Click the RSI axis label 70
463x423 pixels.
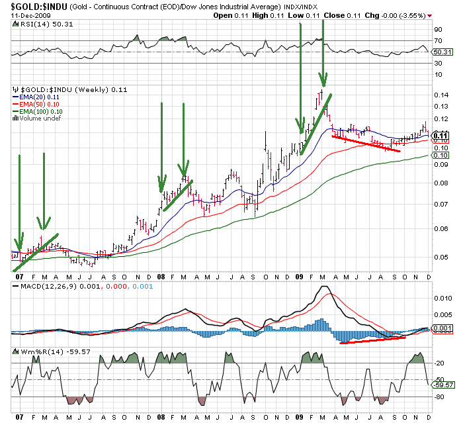[x=438, y=41]
